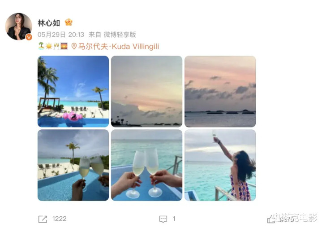Open the two wine glasses clinking photo
322x228 pixels.
pos(146,165)
